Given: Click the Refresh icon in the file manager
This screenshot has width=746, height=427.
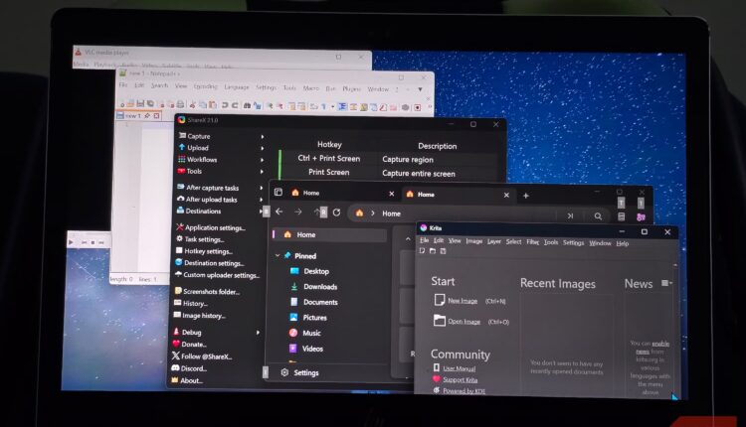Looking at the screenshot, I should pyautogui.click(x=337, y=213).
